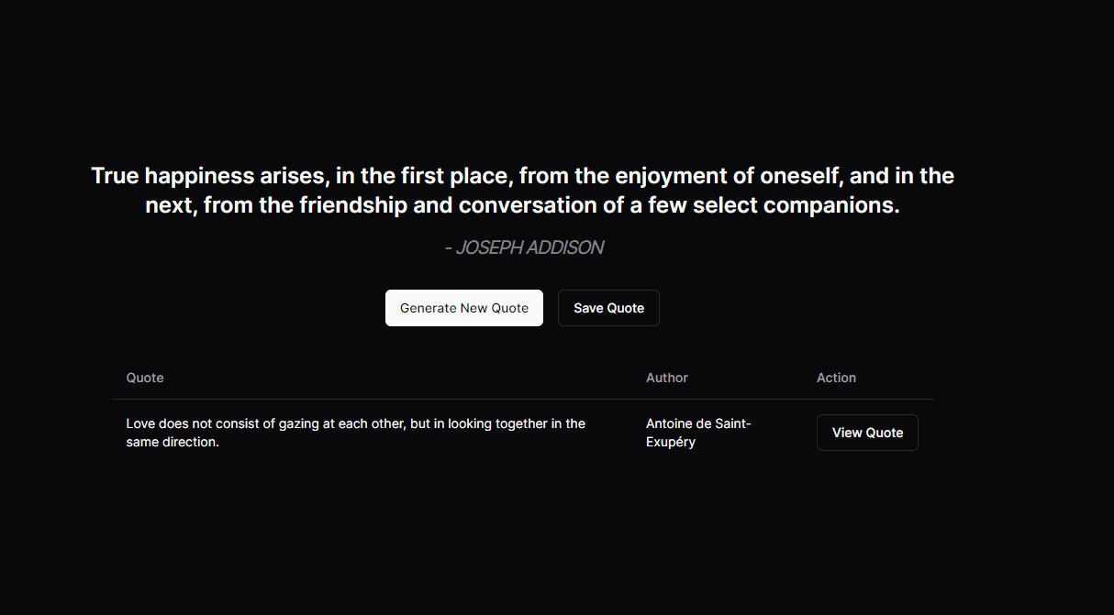Click the Action column header
Viewport: 1114px width, 615px height.
click(x=836, y=378)
